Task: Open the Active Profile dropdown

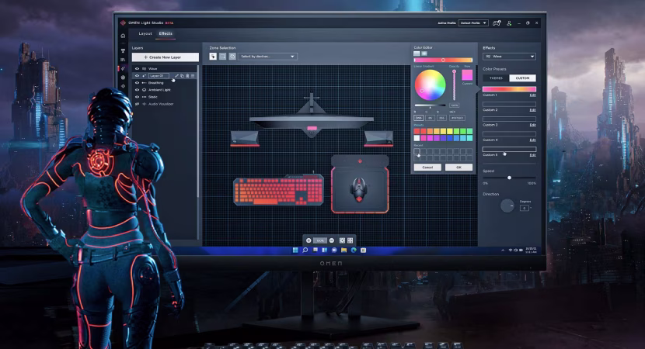Action: (x=473, y=23)
